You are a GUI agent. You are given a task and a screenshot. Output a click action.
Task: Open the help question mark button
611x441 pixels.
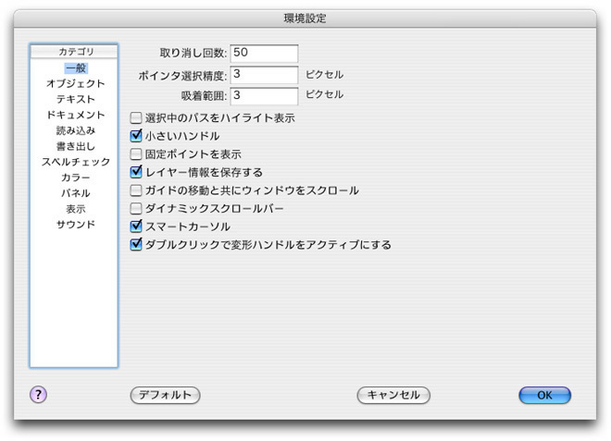(38, 395)
